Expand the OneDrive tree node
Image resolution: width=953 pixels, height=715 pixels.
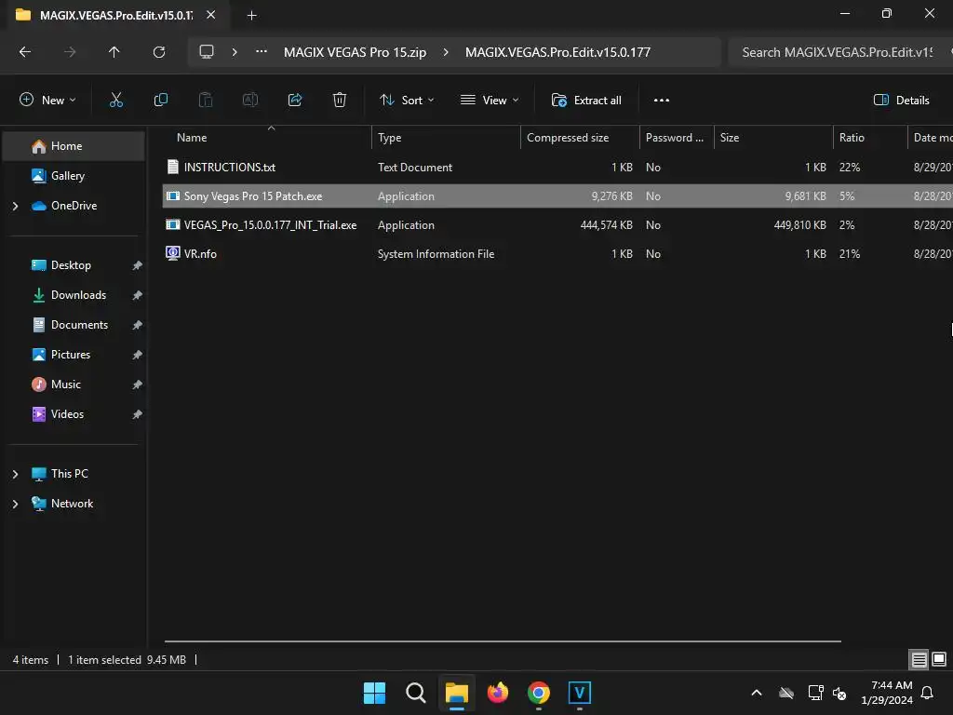(x=15, y=206)
